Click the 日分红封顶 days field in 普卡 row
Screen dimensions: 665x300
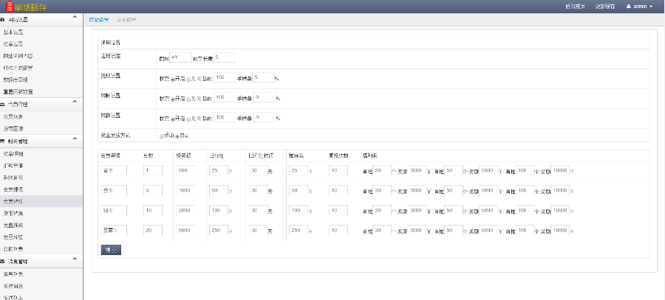pyautogui.click(x=259, y=170)
